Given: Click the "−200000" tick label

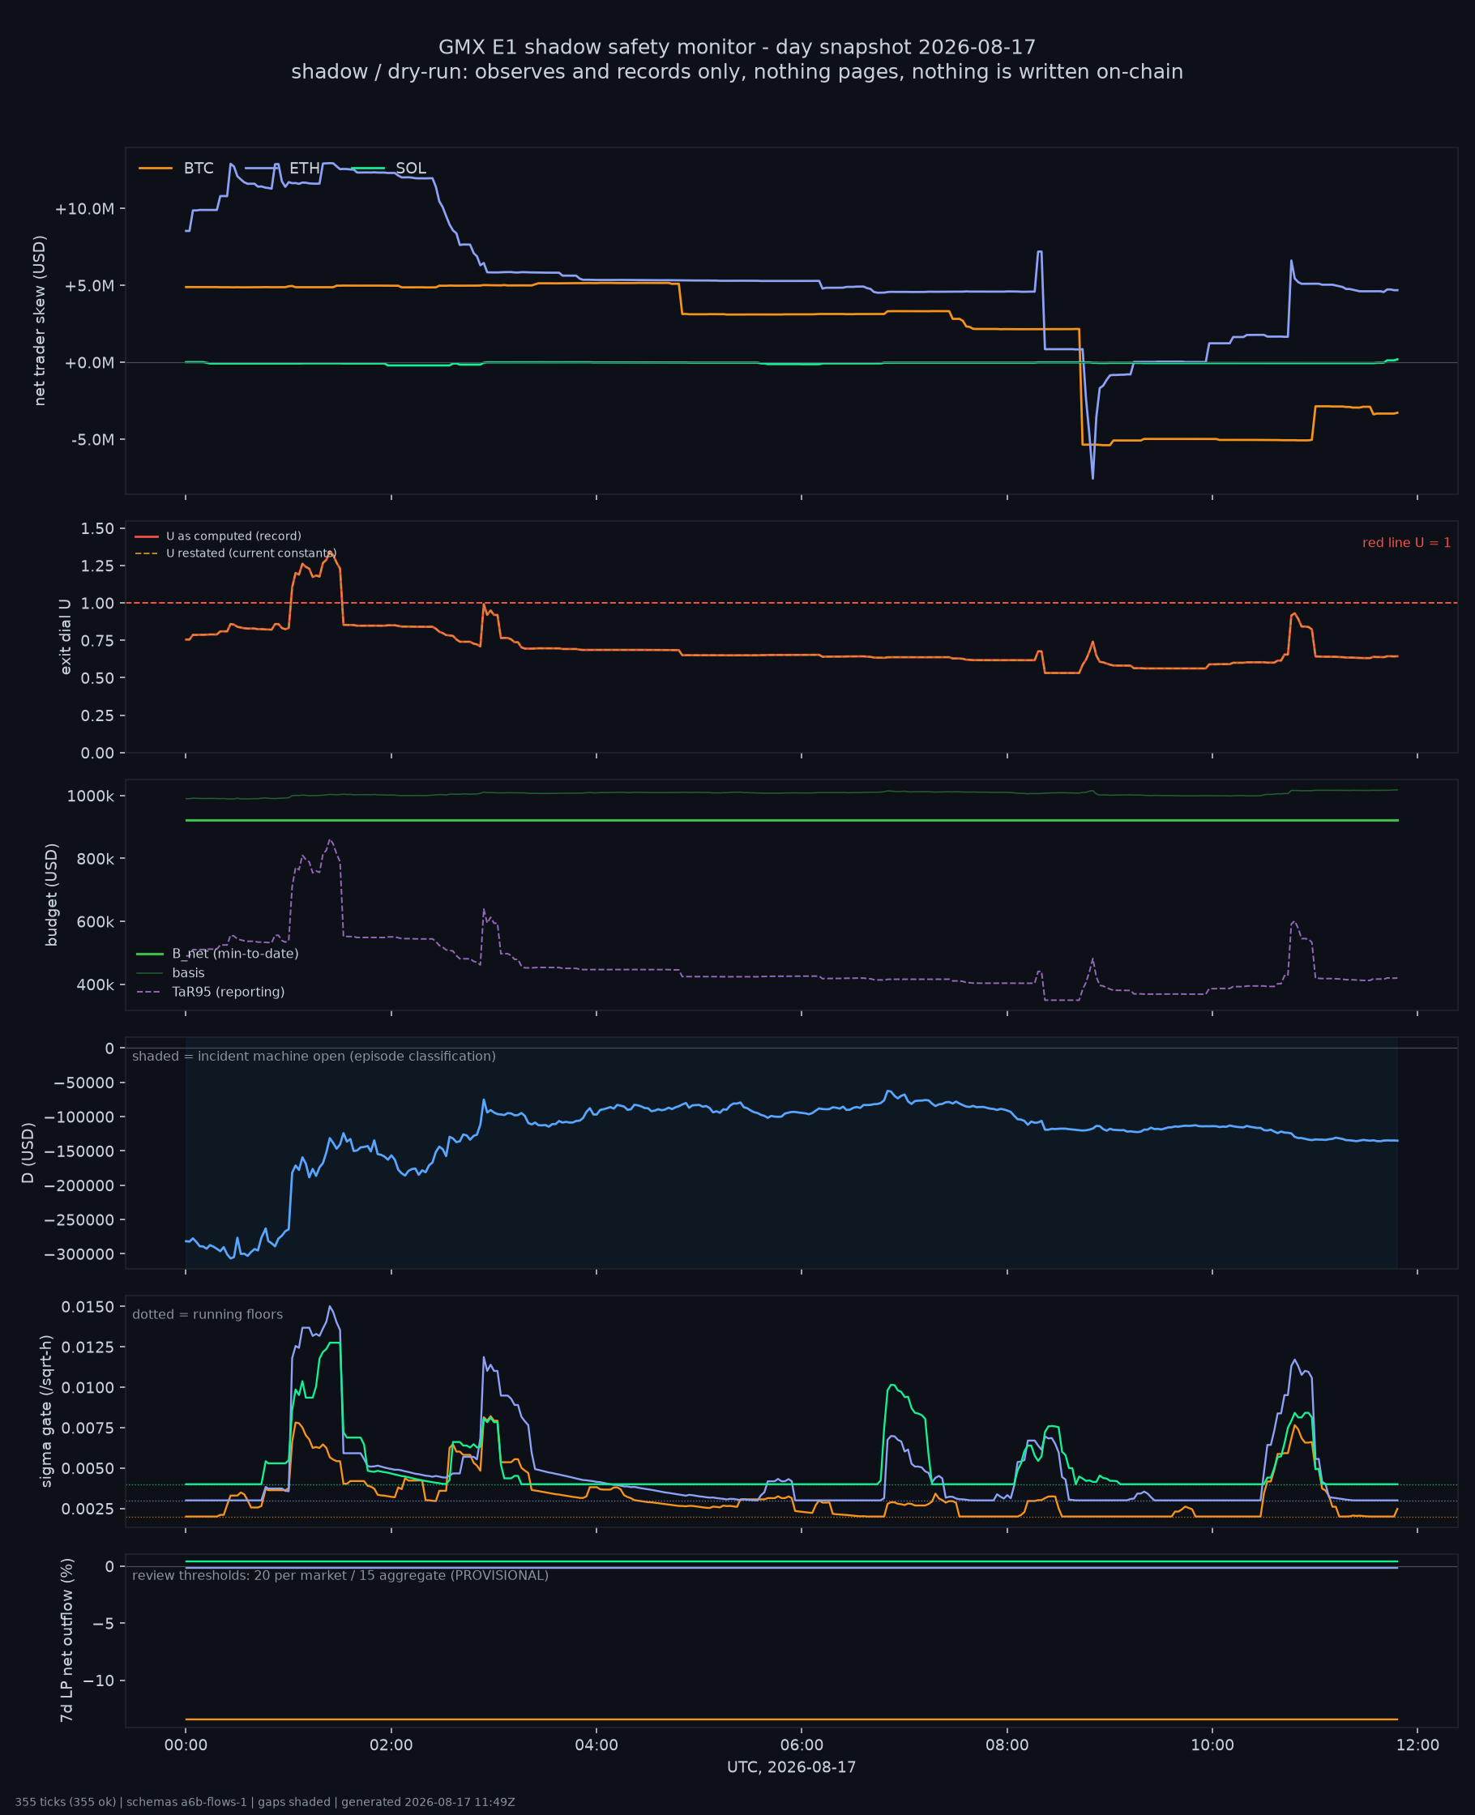Looking at the screenshot, I should coord(81,1185).
